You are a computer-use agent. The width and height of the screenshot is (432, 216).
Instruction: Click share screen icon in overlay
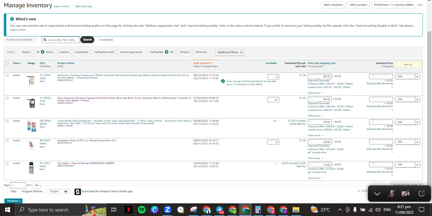(x=421, y=194)
